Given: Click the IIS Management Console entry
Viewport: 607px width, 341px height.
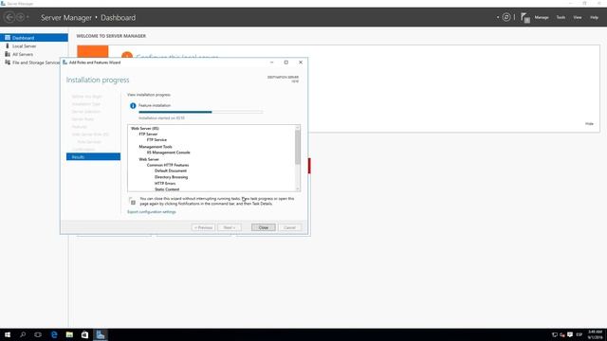Looking at the screenshot, I should pos(169,153).
